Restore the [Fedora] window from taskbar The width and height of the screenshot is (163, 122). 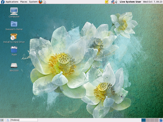click(22, 120)
